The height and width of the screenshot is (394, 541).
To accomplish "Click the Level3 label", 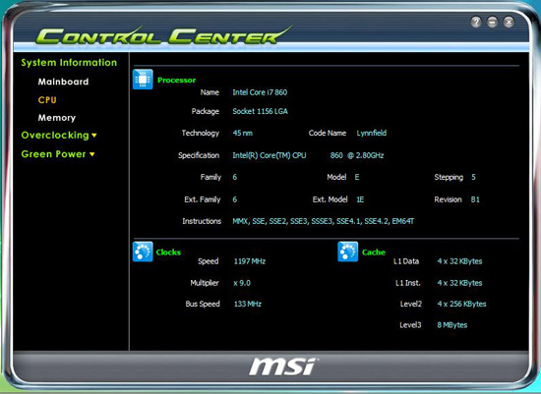I will [410, 325].
